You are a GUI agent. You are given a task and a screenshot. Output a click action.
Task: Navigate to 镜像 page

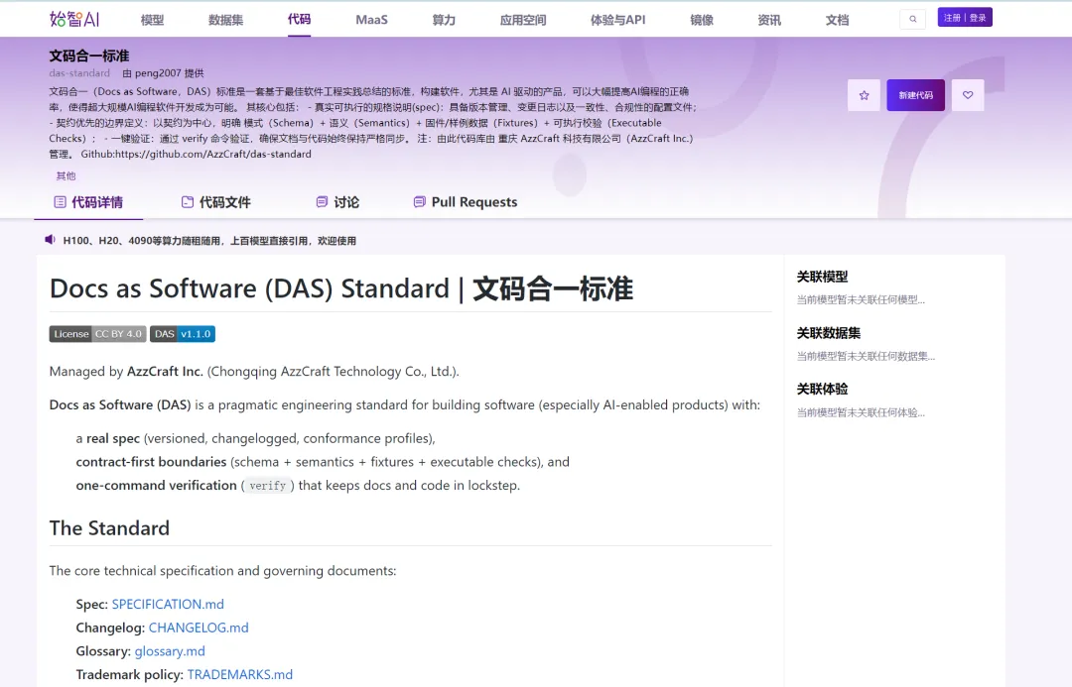click(702, 20)
